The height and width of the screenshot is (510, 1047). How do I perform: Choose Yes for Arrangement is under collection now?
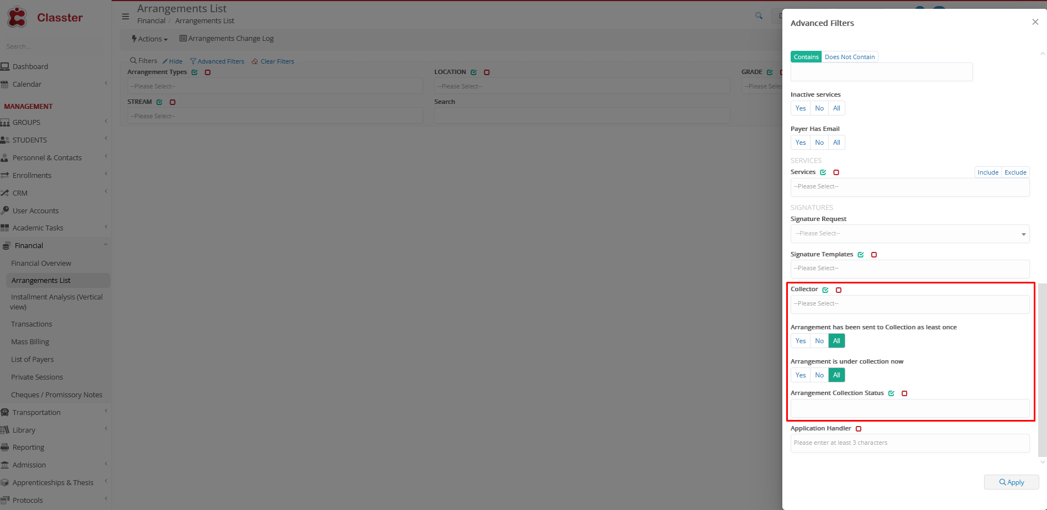pyautogui.click(x=801, y=375)
